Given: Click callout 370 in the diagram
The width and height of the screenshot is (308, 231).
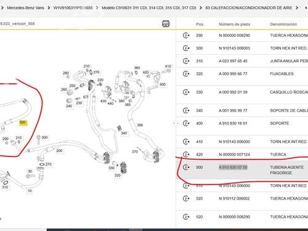Looking at the screenshot, I should (135, 152).
